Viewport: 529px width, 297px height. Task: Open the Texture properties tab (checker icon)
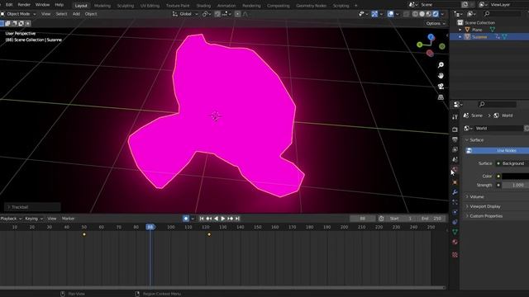pos(455,255)
